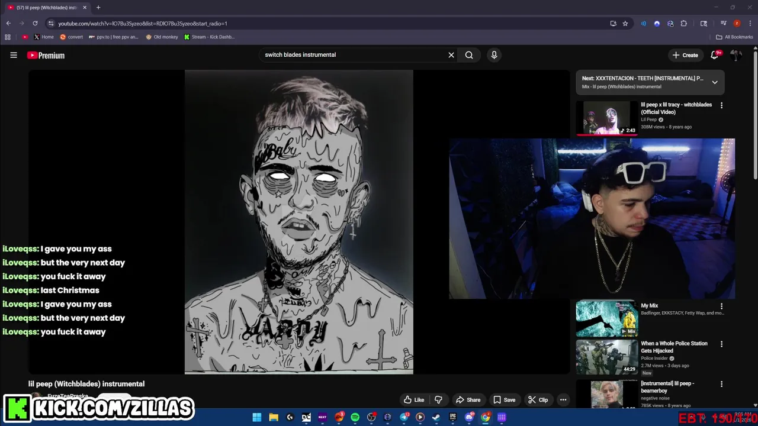The image size is (758, 426).
Task: Open OBS Studio from the taskbar
Action: (371, 417)
